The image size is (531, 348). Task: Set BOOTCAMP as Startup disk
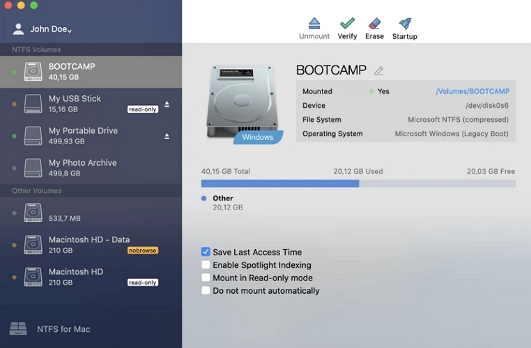tap(405, 29)
